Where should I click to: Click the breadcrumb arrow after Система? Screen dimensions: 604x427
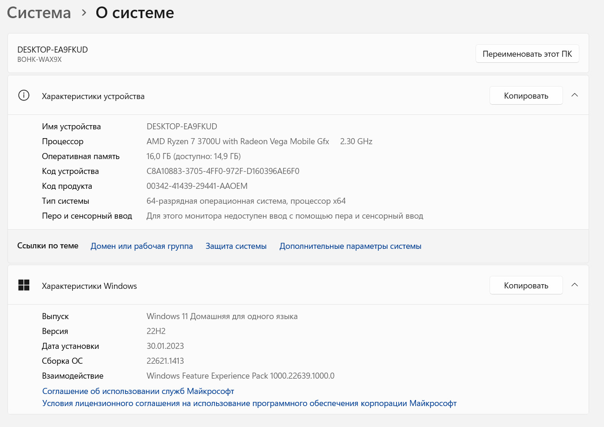pos(84,13)
